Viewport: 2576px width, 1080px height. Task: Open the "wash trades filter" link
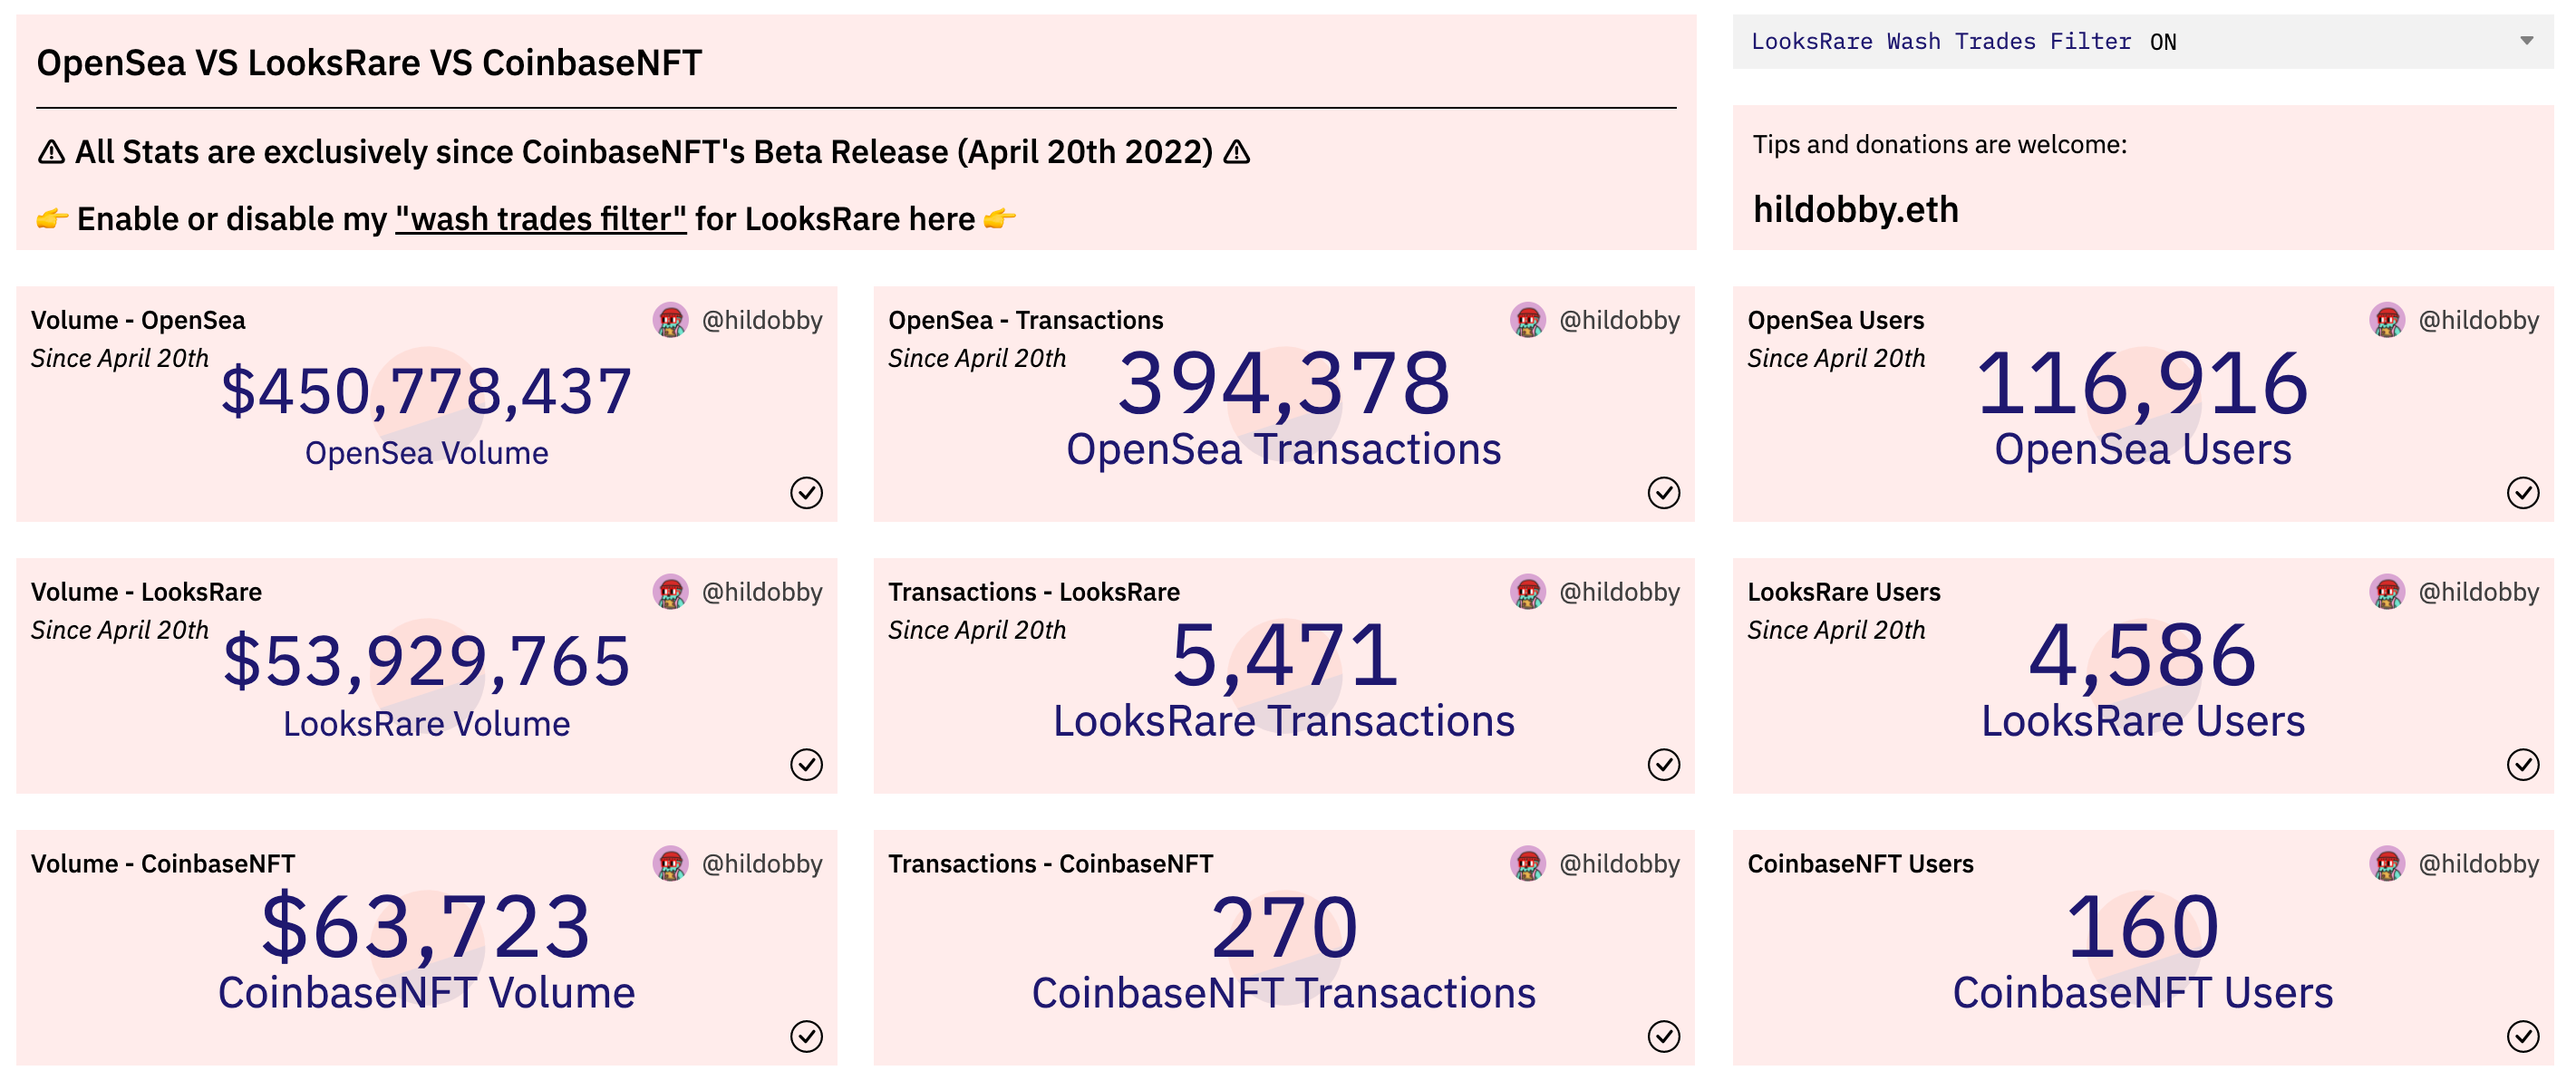tap(541, 219)
